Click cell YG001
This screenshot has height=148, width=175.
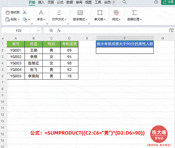[16, 50]
